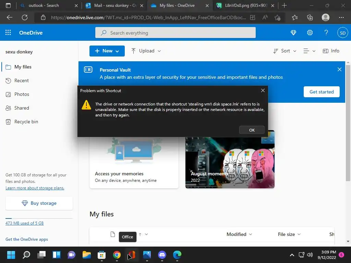The height and width of the screenshot is (263, 351).
Task: Open Shared in the sidebar
Action: (x=22, y=108)
